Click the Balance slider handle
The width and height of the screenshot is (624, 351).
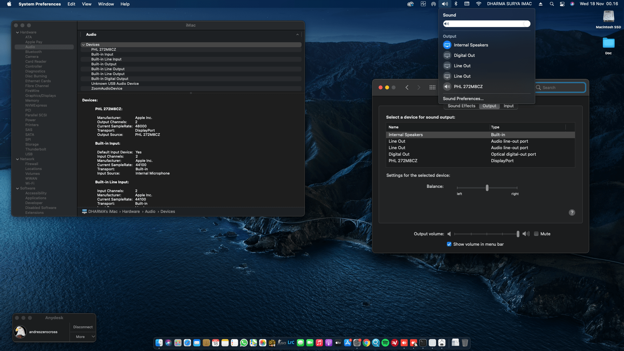[487, 188]
